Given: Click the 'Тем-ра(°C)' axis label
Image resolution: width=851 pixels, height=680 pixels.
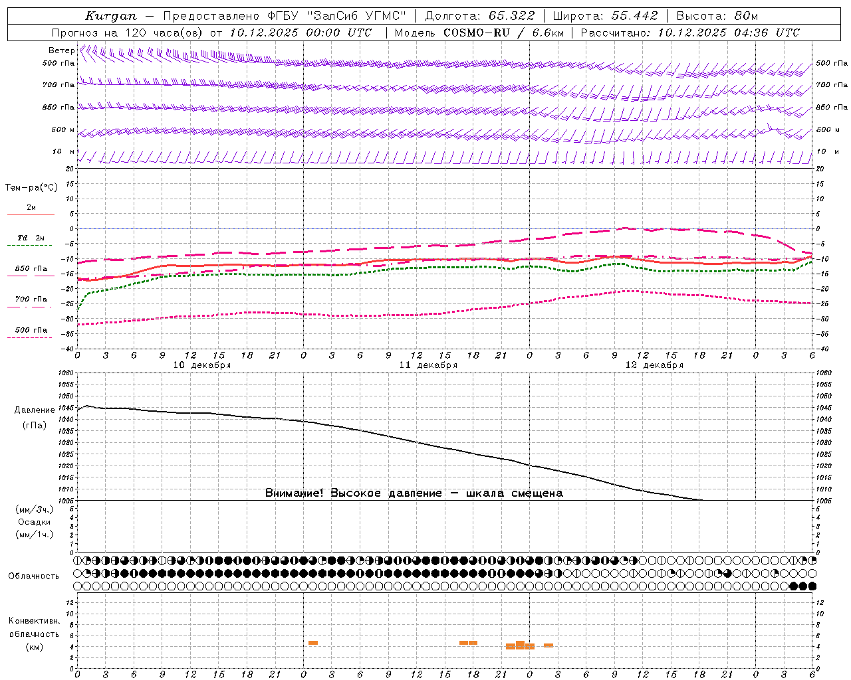Looking at the screenshot, I should point(31,188).
